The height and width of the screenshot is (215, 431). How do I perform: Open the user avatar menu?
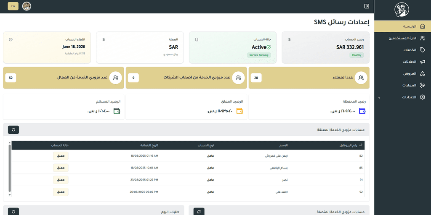click(x=27, y=6)
